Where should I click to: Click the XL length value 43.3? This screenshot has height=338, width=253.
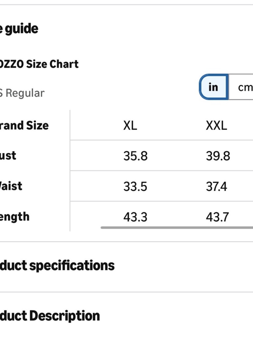coord(135,217)
